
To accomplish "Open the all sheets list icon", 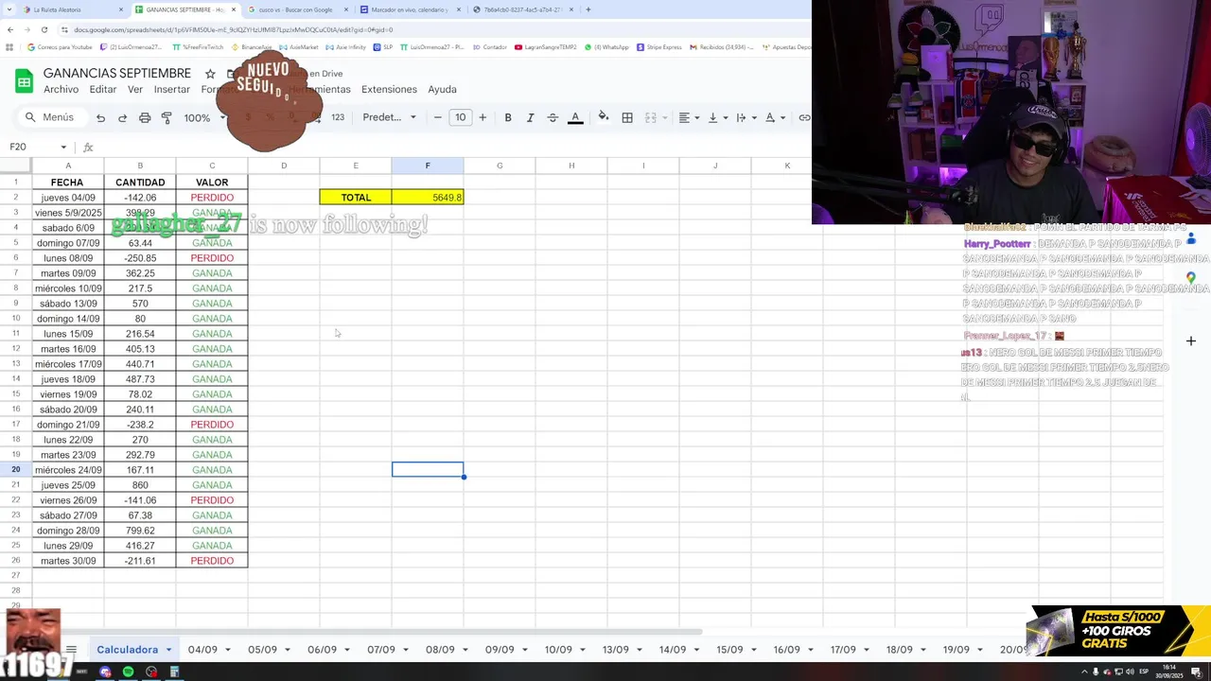I will [71, 650].
